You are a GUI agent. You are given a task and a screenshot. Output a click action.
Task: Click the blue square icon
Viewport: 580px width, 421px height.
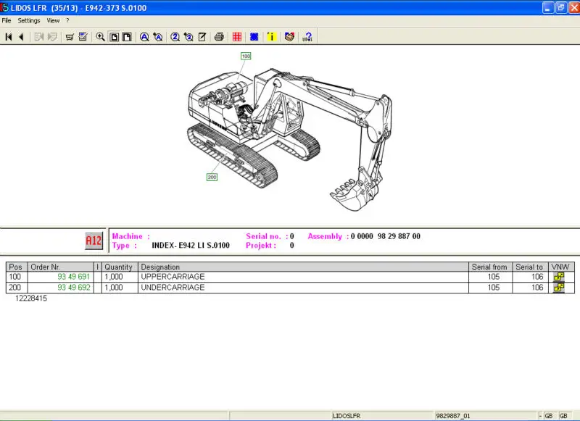(254, 36)
